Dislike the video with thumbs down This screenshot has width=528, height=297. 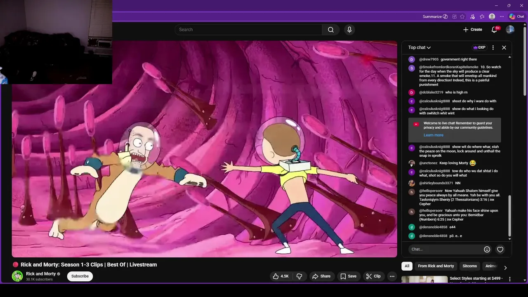pyautogui.click(x=299, y=276)
